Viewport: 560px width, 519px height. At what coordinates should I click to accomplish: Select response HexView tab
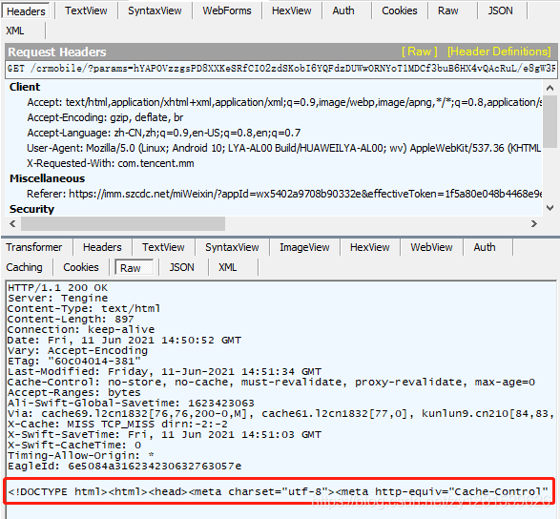(x=369, y=247)
